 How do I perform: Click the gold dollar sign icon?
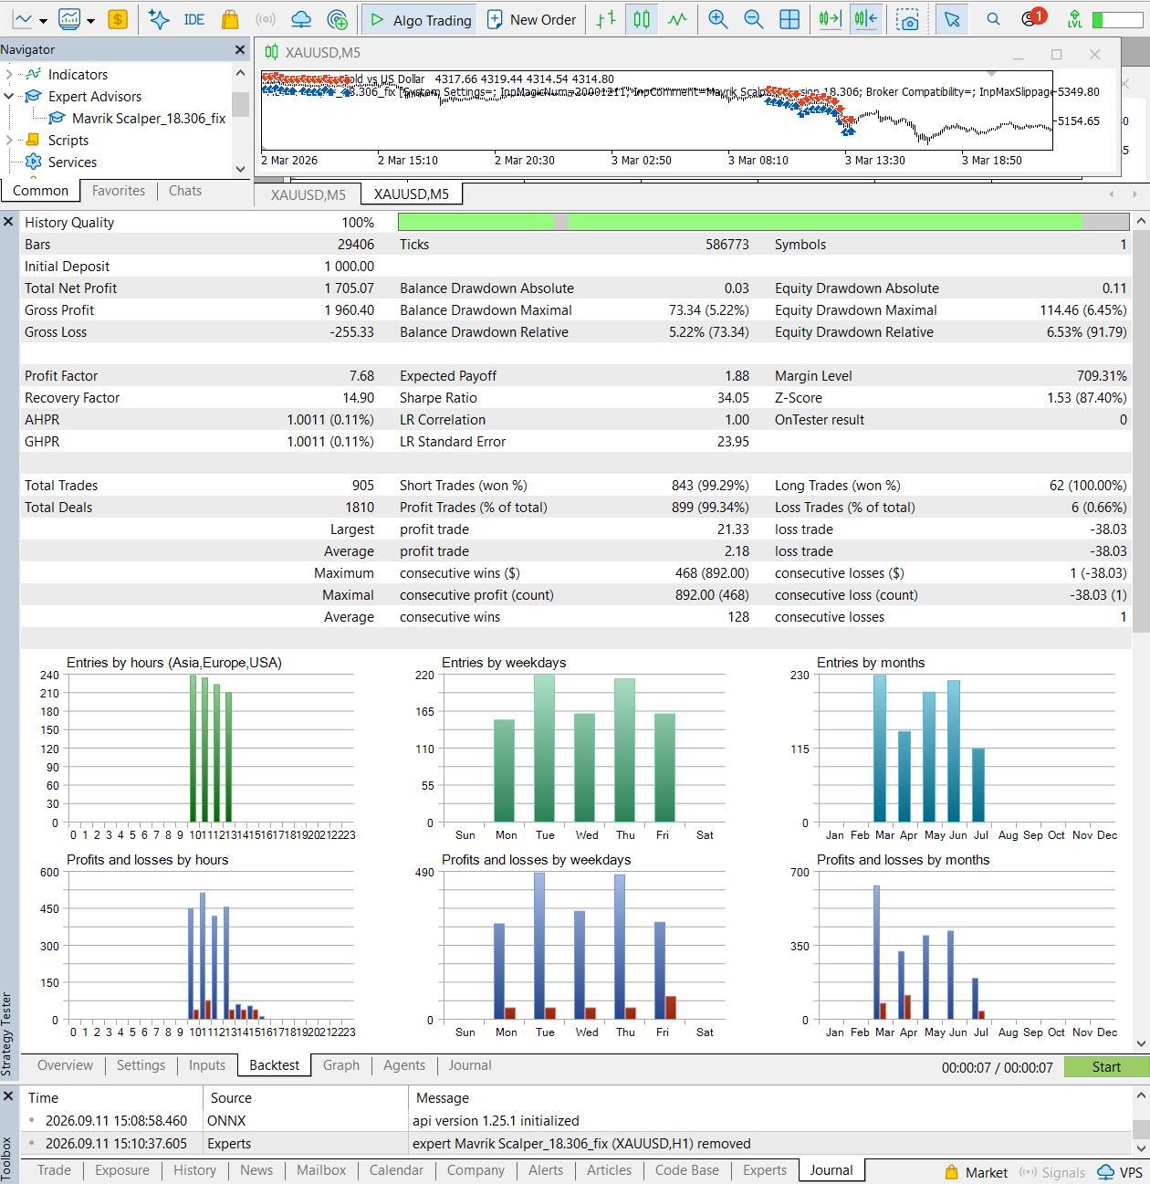click(118, 19)
